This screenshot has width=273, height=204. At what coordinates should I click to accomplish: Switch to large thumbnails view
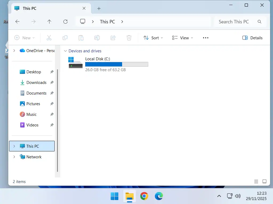(264, 181)
